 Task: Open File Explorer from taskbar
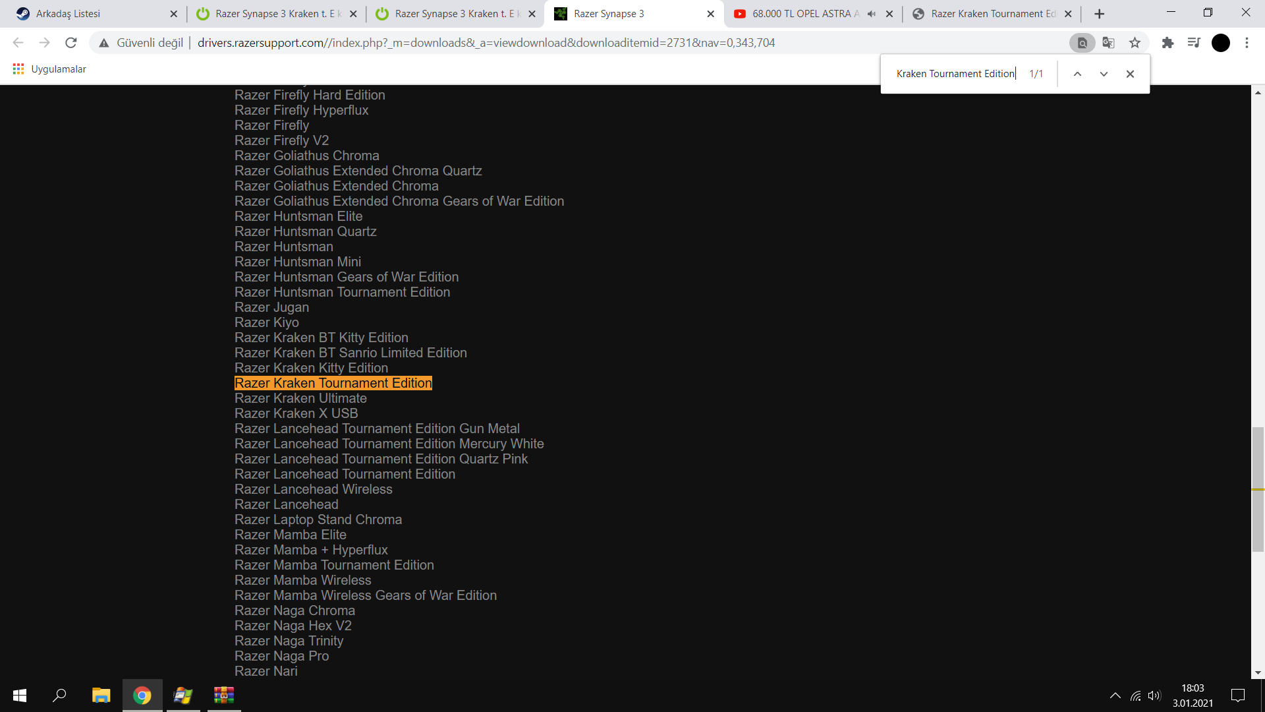[101, 696]
